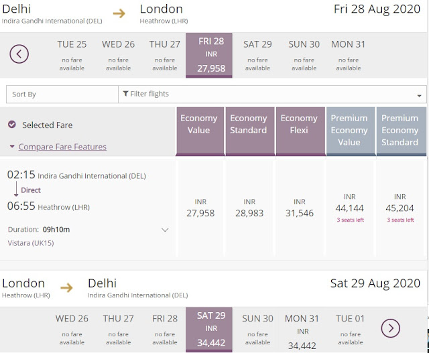Image resolution: width=429 pixels, height=353 pixels.
Task: Choose Premium Economy Value INR 44,144
Action: coord(350,208)
